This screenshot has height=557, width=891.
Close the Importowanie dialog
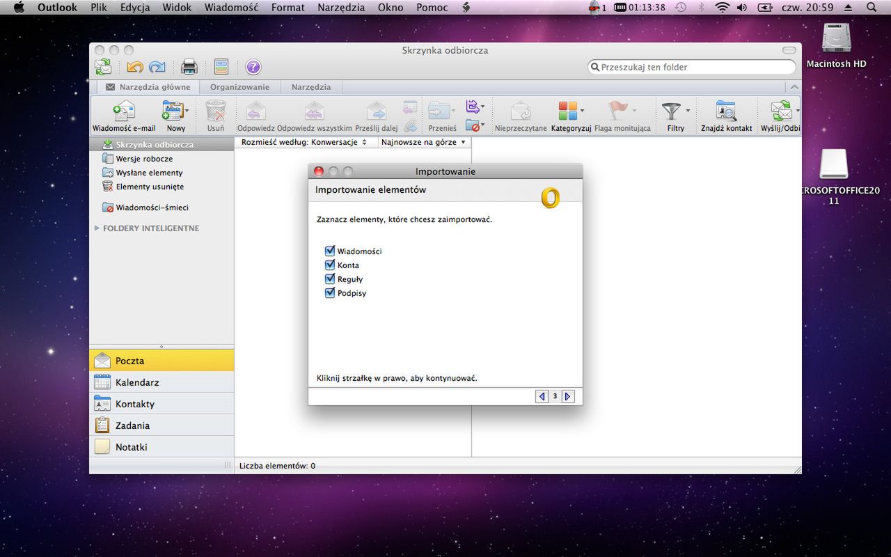(319, 171)
